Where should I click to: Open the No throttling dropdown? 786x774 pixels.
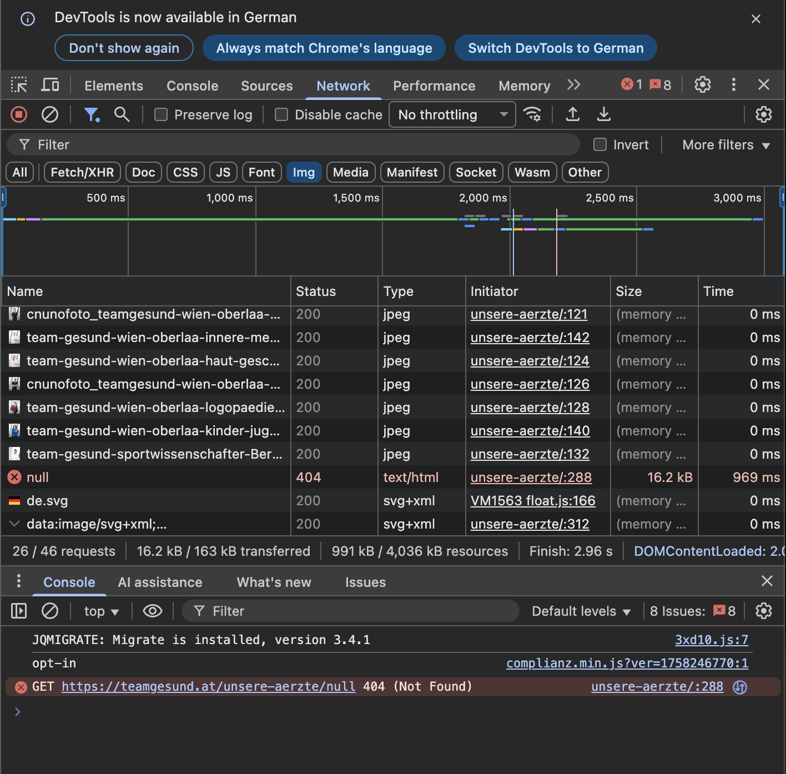click(x=452, y=115)
